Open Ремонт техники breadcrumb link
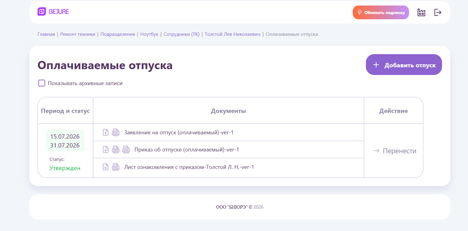The width and height of the screenshot is (468, 231). (x=78, y=34)
